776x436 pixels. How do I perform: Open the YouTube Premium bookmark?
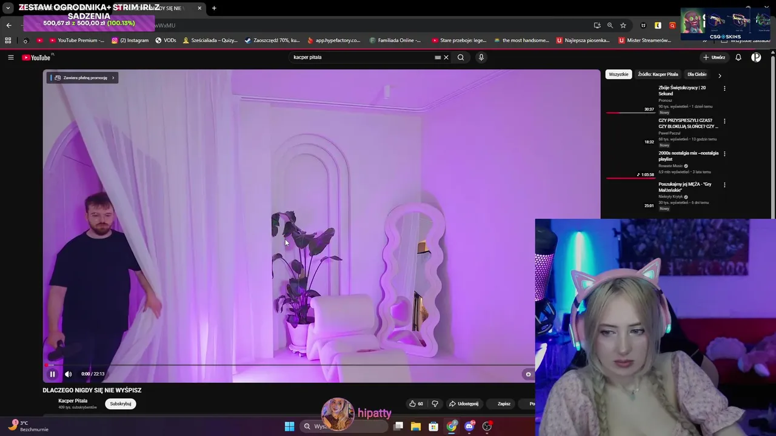point(76,41)
